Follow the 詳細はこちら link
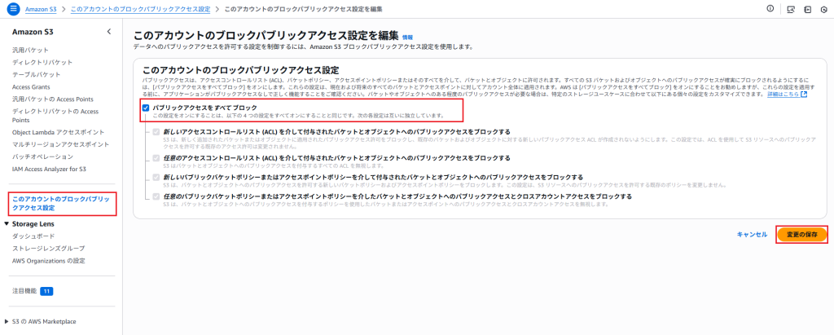This screenshot has width=834, height=335. click(x=783, y=95)
